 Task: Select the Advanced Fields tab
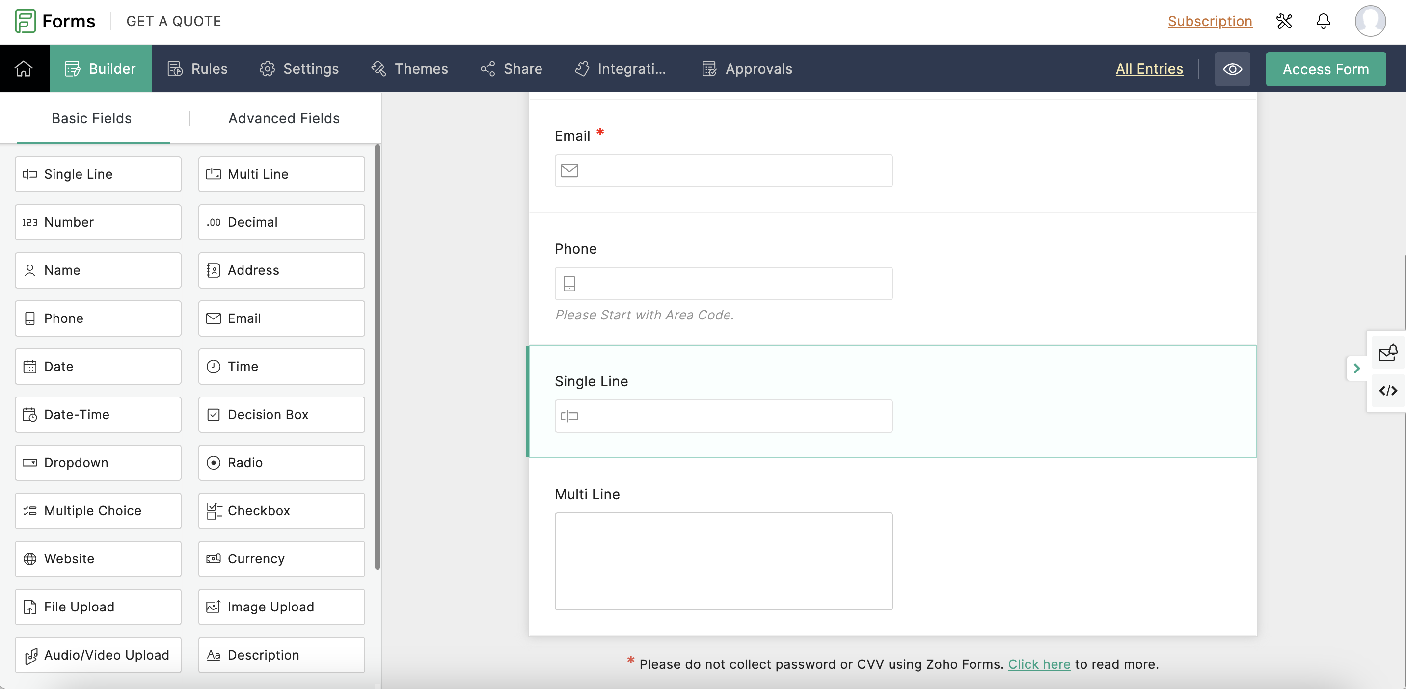pyautogui.click(x=284, y=118)
